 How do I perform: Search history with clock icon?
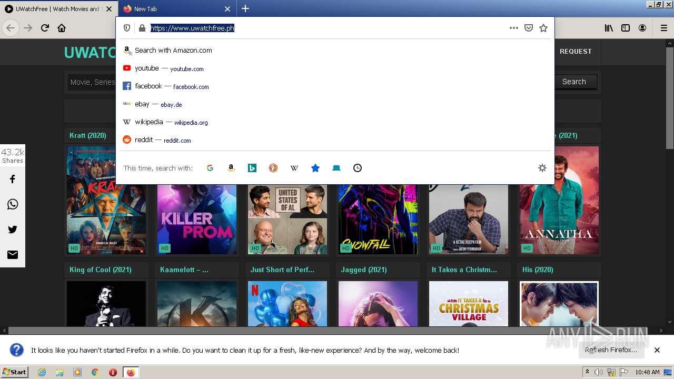pos(358,168)
